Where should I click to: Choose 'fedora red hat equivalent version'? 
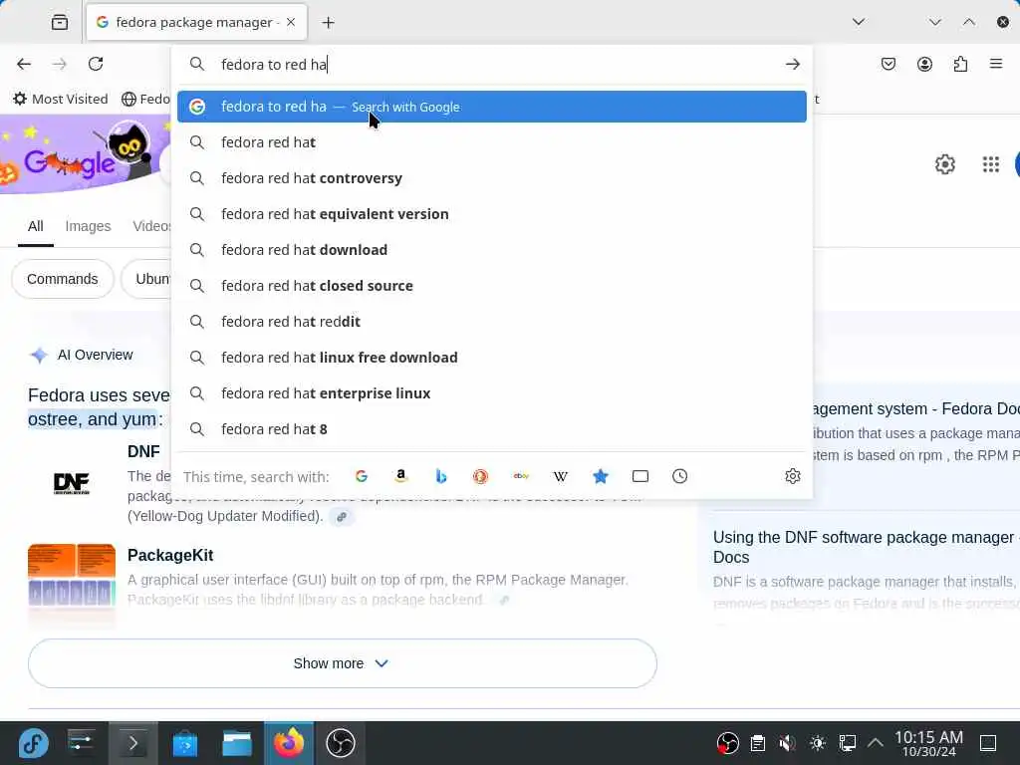tap(492, 214)
